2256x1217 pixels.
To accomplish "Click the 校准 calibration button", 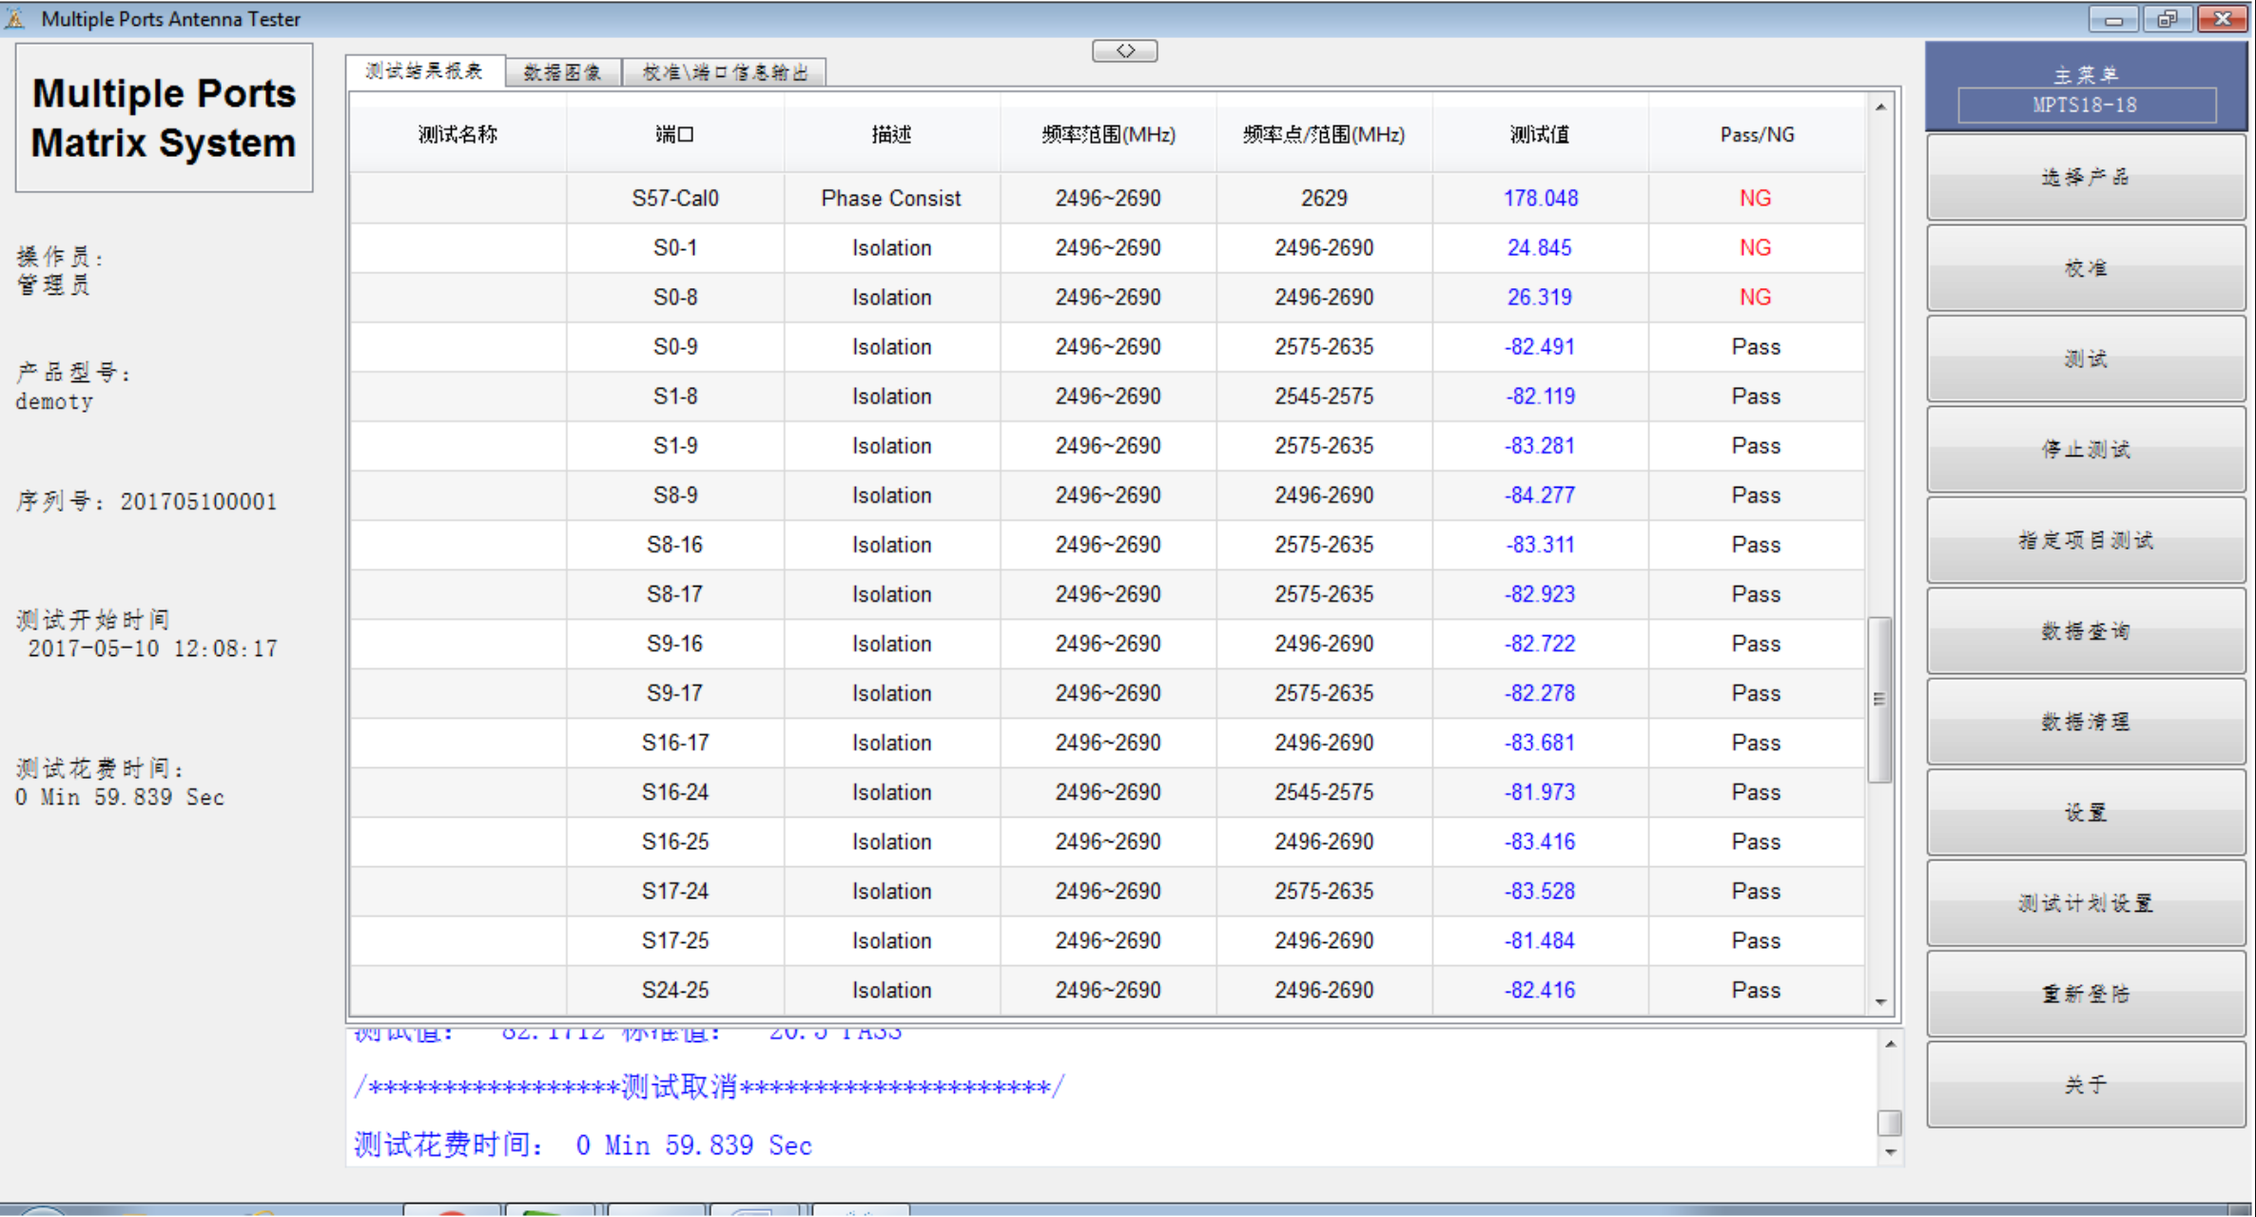I will (2085, 268).
